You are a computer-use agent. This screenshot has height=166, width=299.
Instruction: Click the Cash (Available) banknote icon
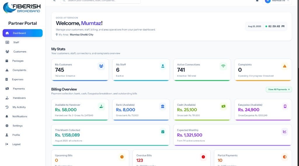pyautogui.click(x=223, y=106)
